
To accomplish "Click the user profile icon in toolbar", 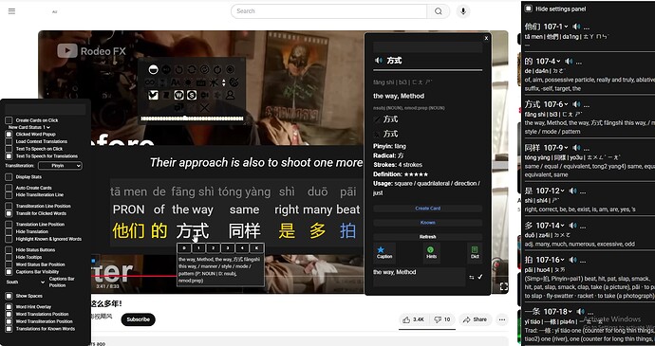I will click(230, 95).
